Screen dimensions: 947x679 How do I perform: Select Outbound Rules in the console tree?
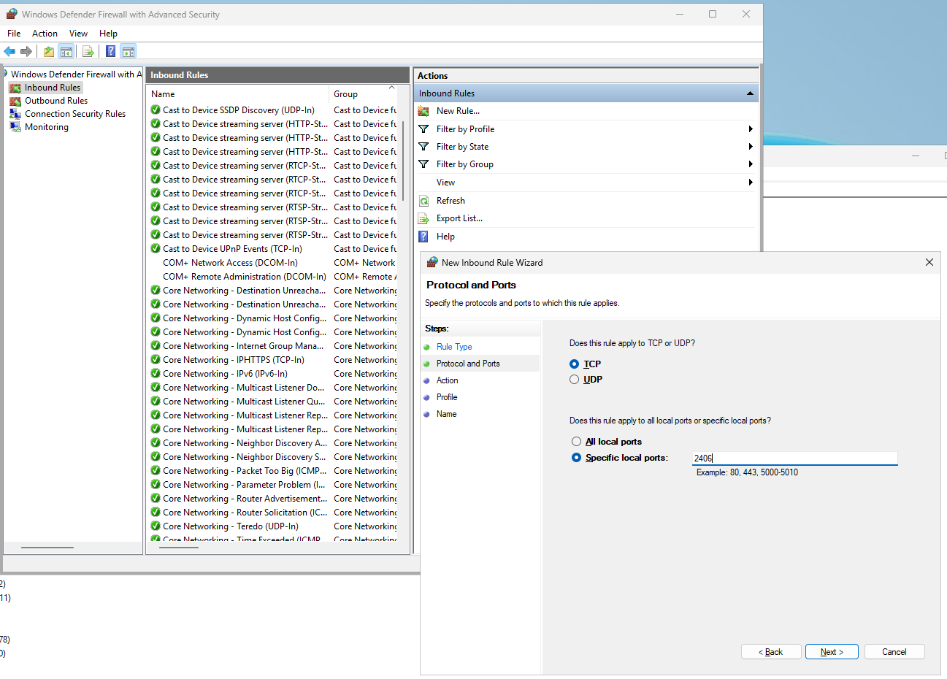(55, 101)
